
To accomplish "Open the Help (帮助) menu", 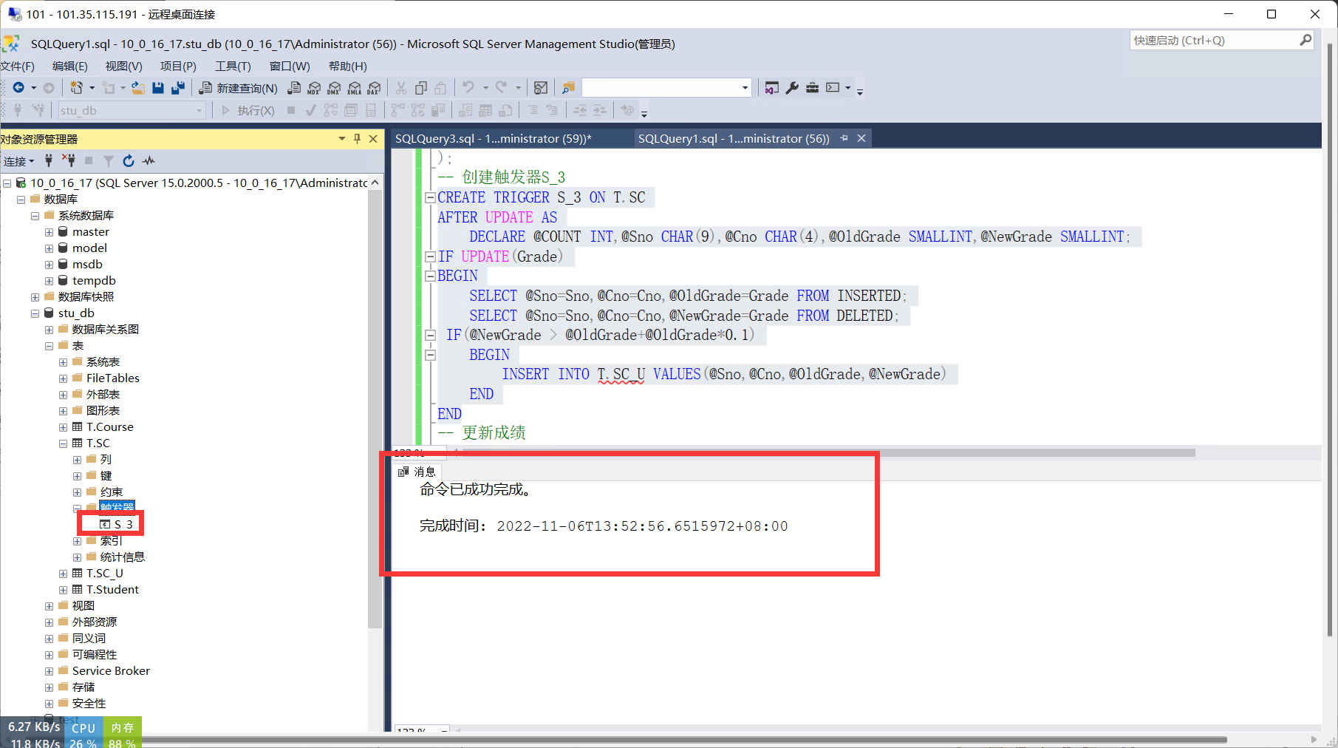I will [x=347, y=66].
